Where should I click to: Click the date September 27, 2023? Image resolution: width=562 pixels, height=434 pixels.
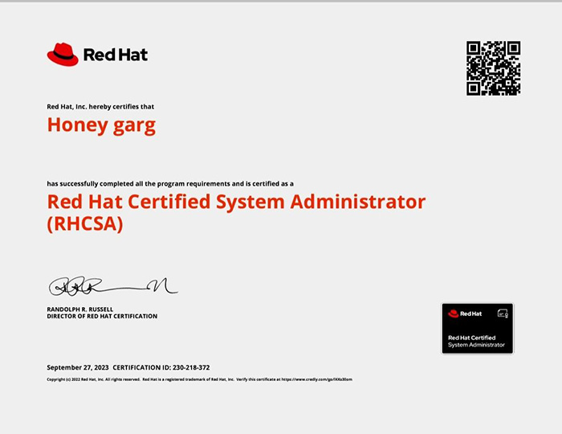[x=78, y=367]
